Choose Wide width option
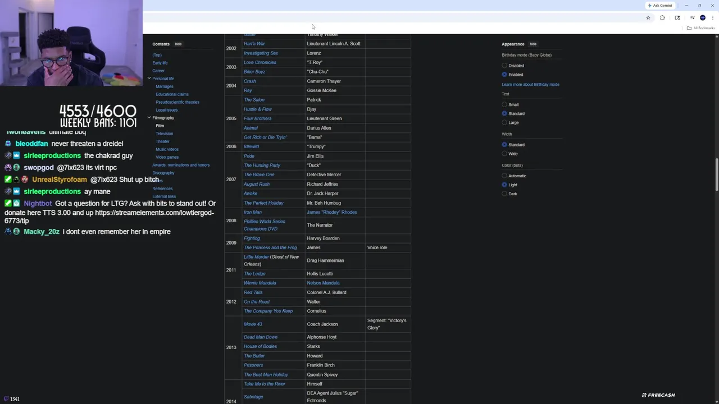Screen dimensions: 719x404 click(x=504, y=154)
